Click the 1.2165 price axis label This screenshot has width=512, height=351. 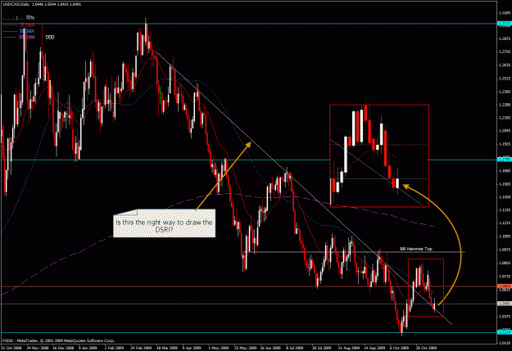pyautogui.click(x=504, y=118)
